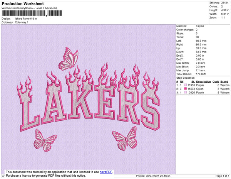Click the 'Brand' column header
Viewport: 231px width, 179px height.
(x=224, y=82)
